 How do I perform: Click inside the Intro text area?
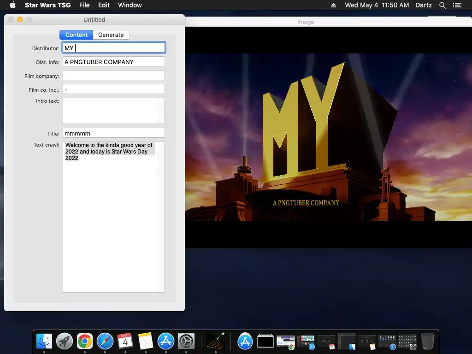pos(110,111)
